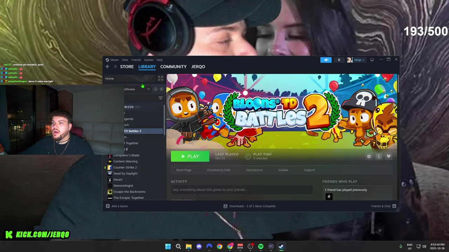Open Friends & Chat panel
This screenshot has height=252, width=449.
click(384, 206)
